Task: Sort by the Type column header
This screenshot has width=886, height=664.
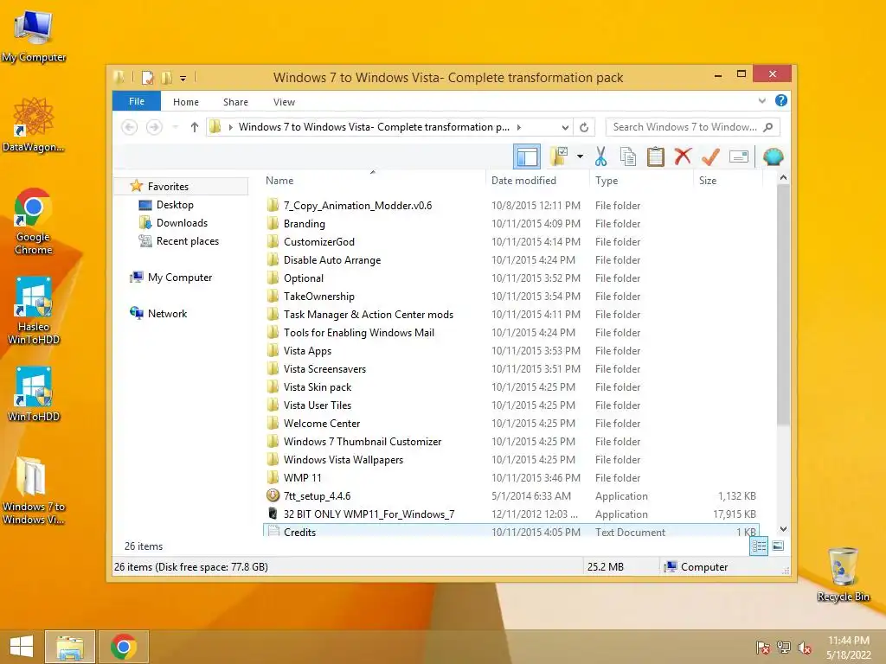Action: pyautogui.click(x=641, y=181)
